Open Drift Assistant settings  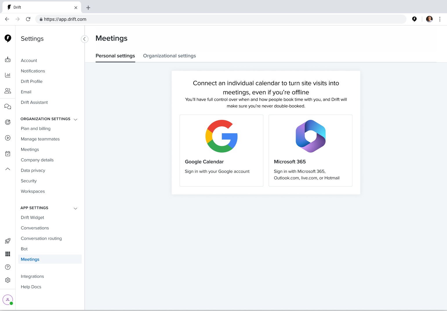pyautogui.click(x=34, y=102)
